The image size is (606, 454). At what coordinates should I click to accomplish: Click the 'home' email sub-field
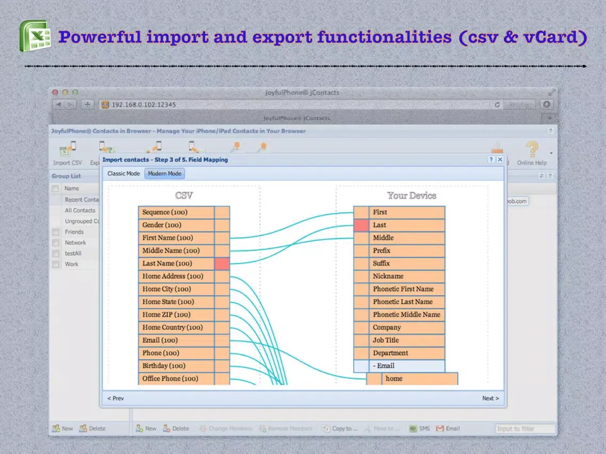(x=420, y=378)
